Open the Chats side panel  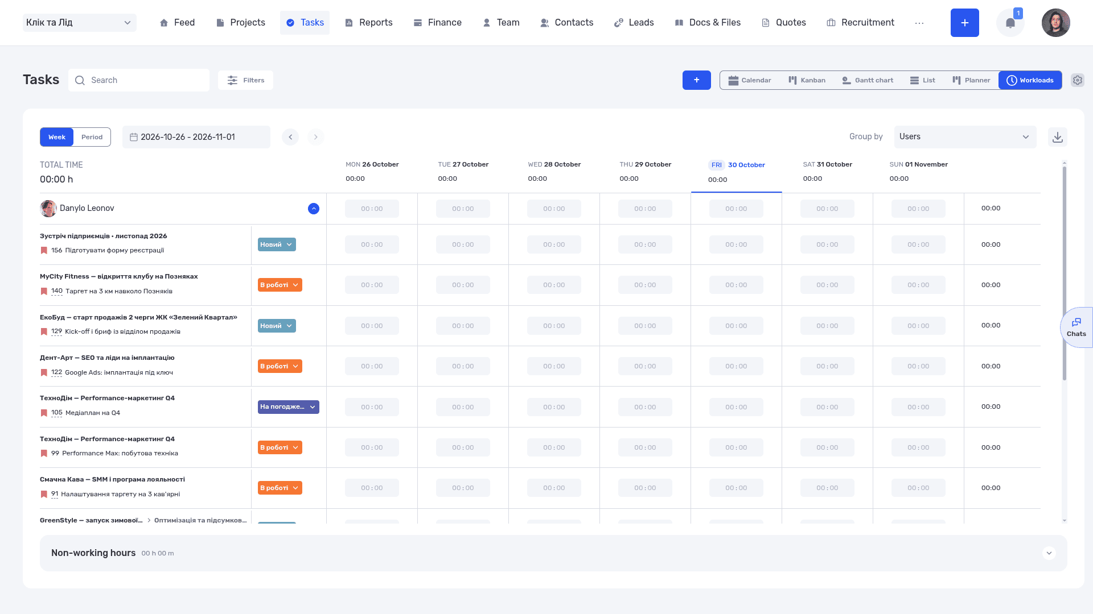1076,327
